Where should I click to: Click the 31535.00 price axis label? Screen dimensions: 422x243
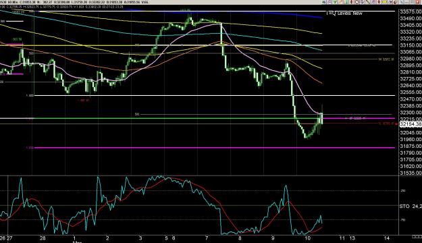click(x=411, y=173)
